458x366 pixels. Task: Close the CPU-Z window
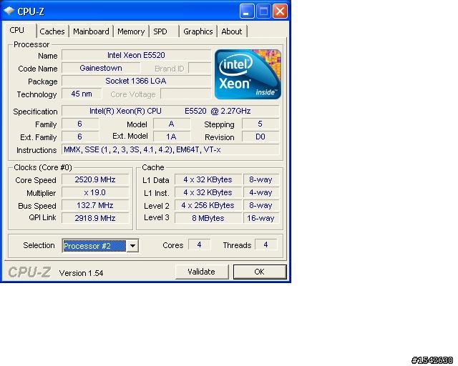tap(280, 11)
